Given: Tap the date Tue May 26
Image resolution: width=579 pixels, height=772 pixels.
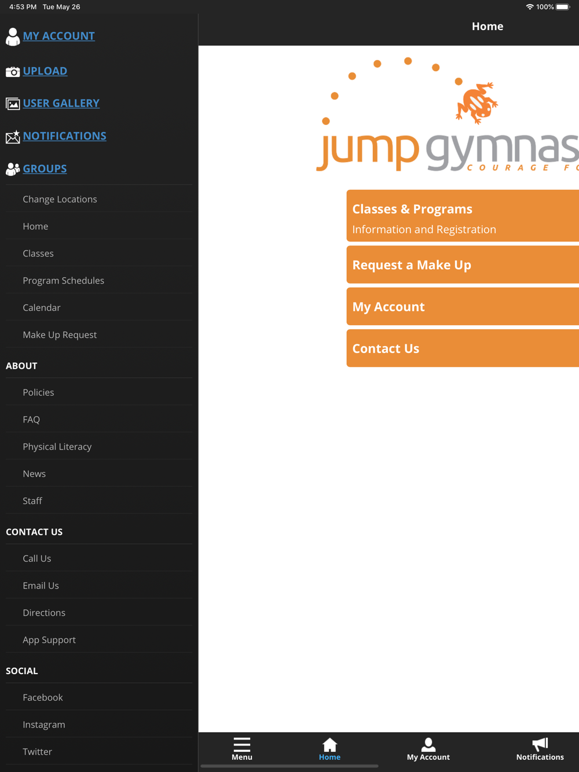Looking at the screenshot, I should pyautogui.click(x=61, y=7).
